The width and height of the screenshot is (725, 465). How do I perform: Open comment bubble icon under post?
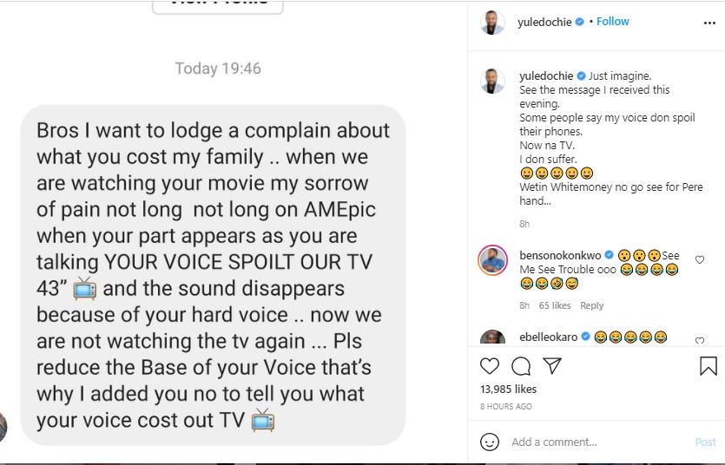[521, 366]
